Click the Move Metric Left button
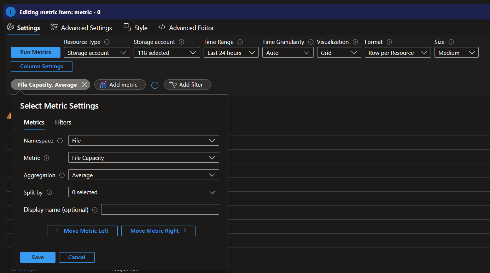The height and width of the screenshot is (273, 490). (83, 231)
